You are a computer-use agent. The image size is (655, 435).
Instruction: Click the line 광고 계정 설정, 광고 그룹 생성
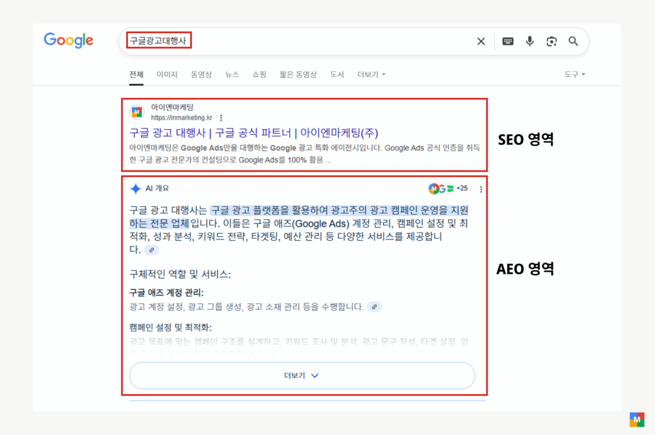(246, 307)
